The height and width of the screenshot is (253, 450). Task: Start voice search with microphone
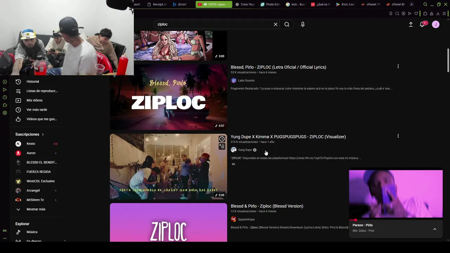click(303, 24)
